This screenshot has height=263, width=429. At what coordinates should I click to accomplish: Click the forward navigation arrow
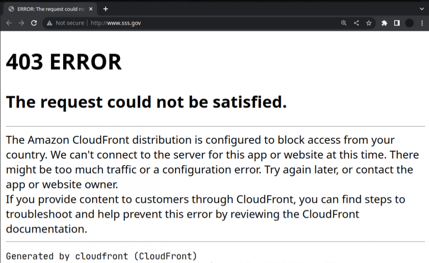(21, 23)
